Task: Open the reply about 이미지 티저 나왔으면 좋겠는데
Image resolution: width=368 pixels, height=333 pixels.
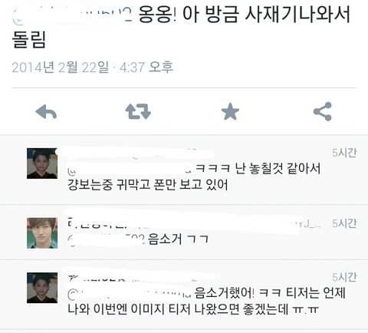Action: (184, 295)
